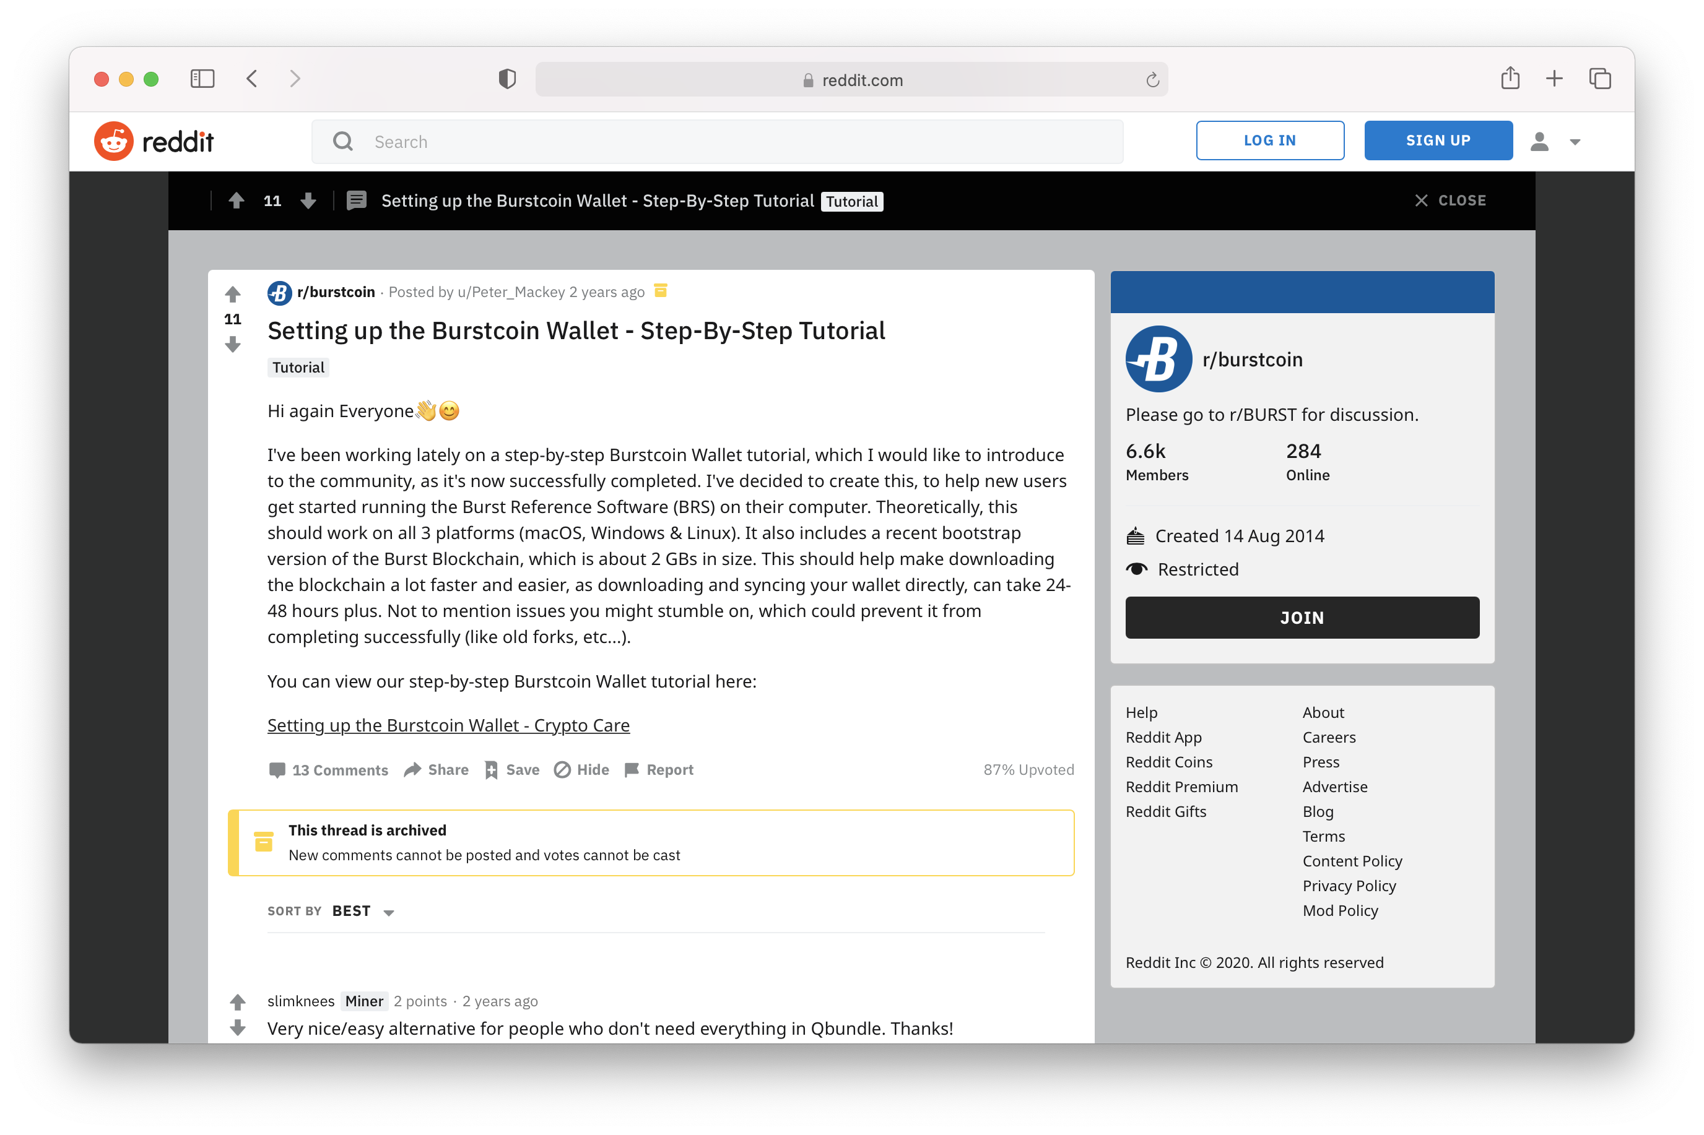The image size is (1704, 1135).
Task: Click the 13 Comments label
Action: coord(328,769)
